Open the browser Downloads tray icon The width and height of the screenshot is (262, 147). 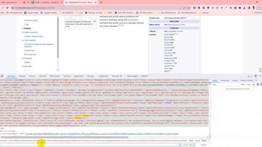[244, 8]
